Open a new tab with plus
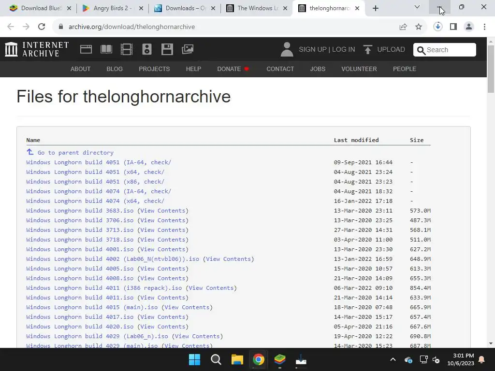This screenshot has width=495, height=371. pos(375,8)
